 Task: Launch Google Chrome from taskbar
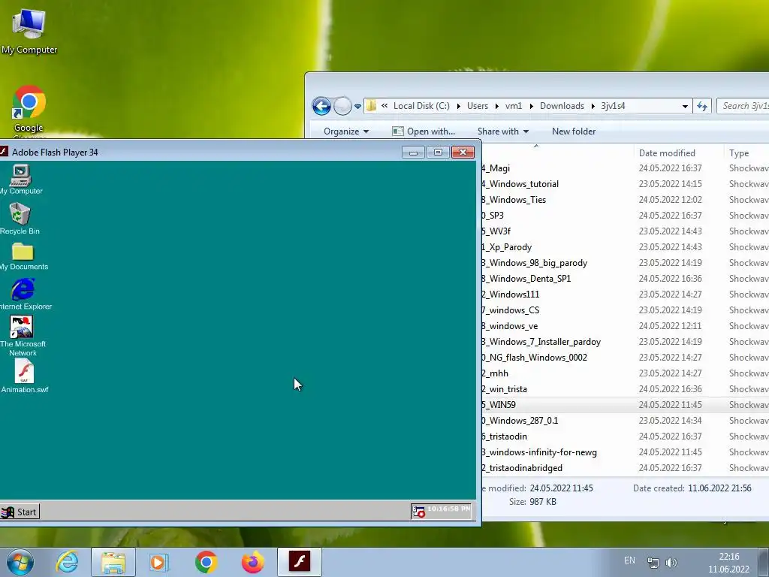(x=206, y=562)
